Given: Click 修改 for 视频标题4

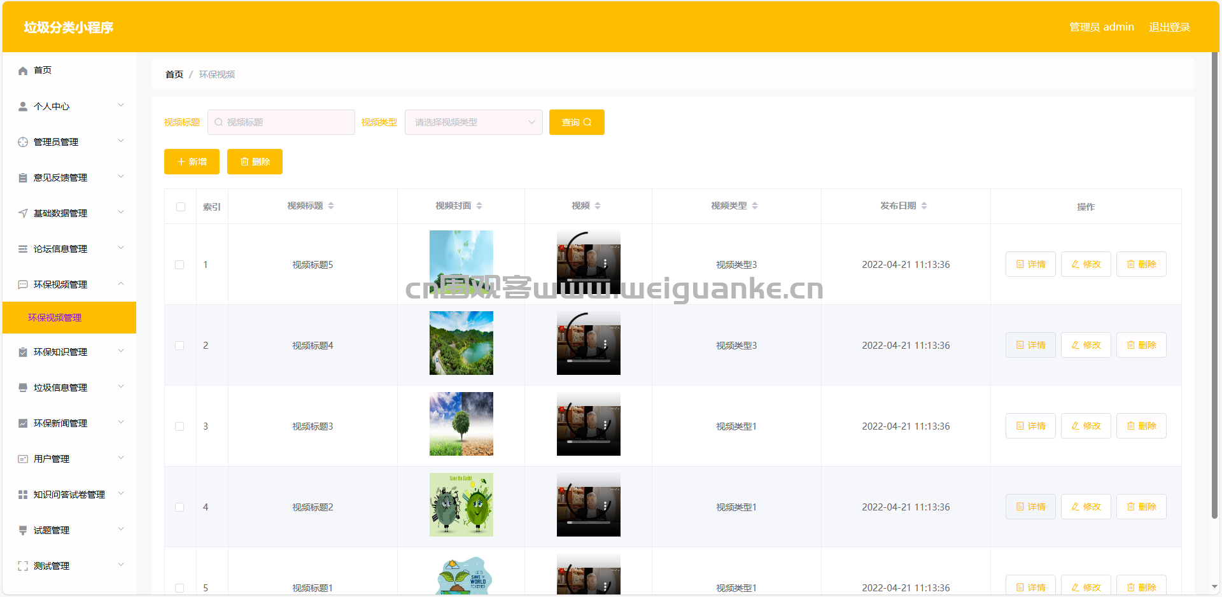Looking at the screenshot, I should coord(1086,345).
